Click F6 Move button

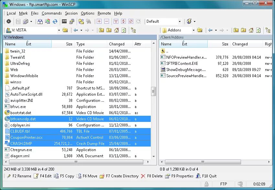[x=87, y=176]
